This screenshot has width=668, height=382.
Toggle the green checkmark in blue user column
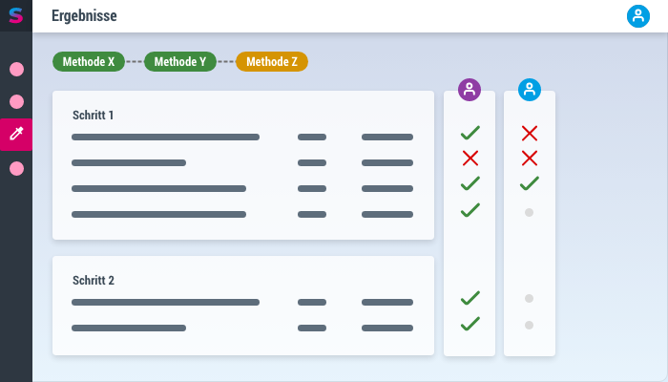pos(530,183)
